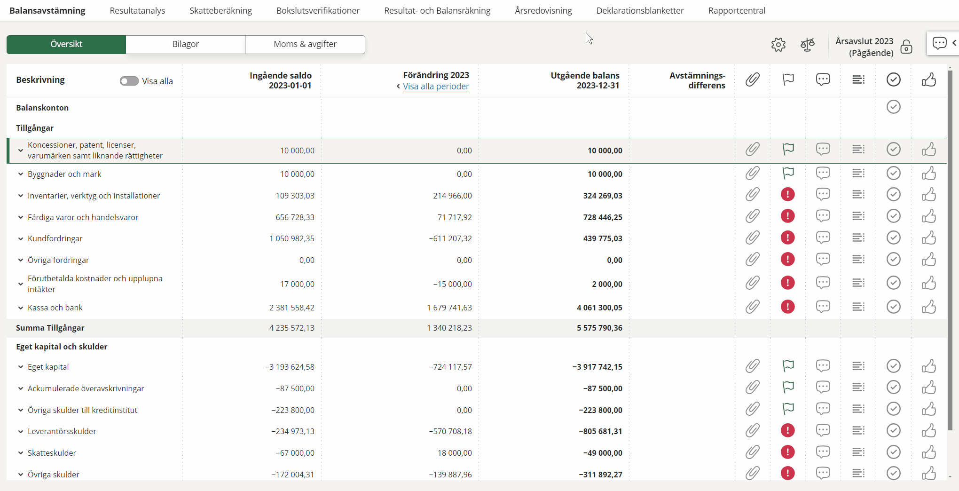Click the padlock icon beside Årsavslut 2023

[906, 47]
